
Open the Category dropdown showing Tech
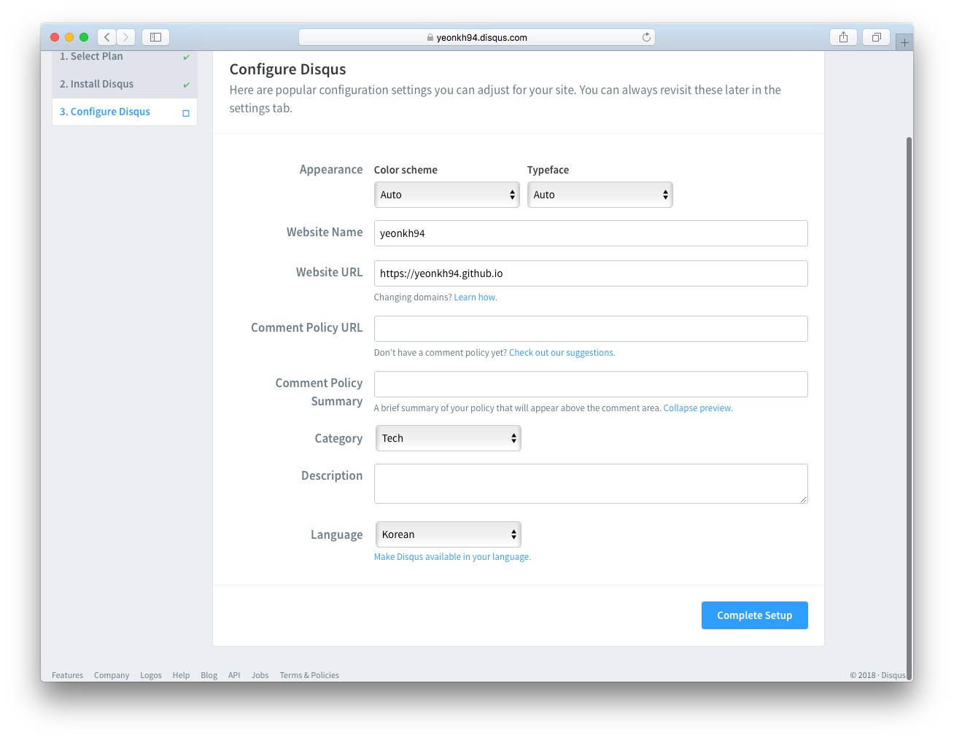pos(448,438)
